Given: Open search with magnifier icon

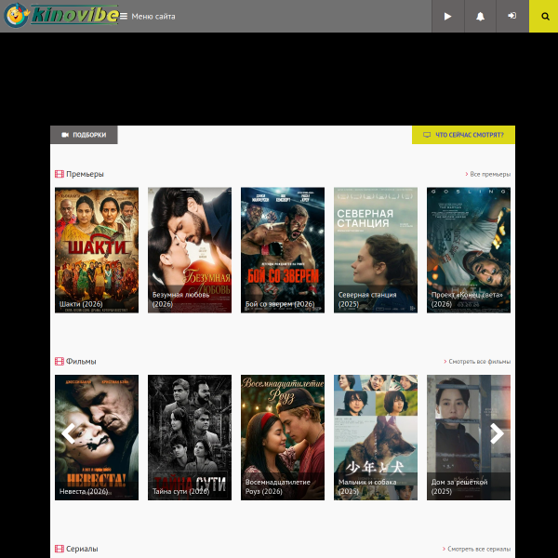Looking at the screenshot, I should click(544, 17).
